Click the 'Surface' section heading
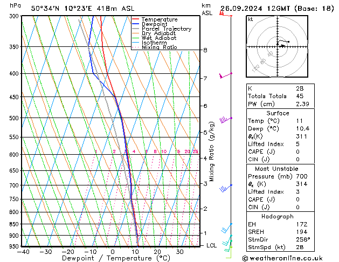This screenshot has height=262, width=339. pos(278,113)
